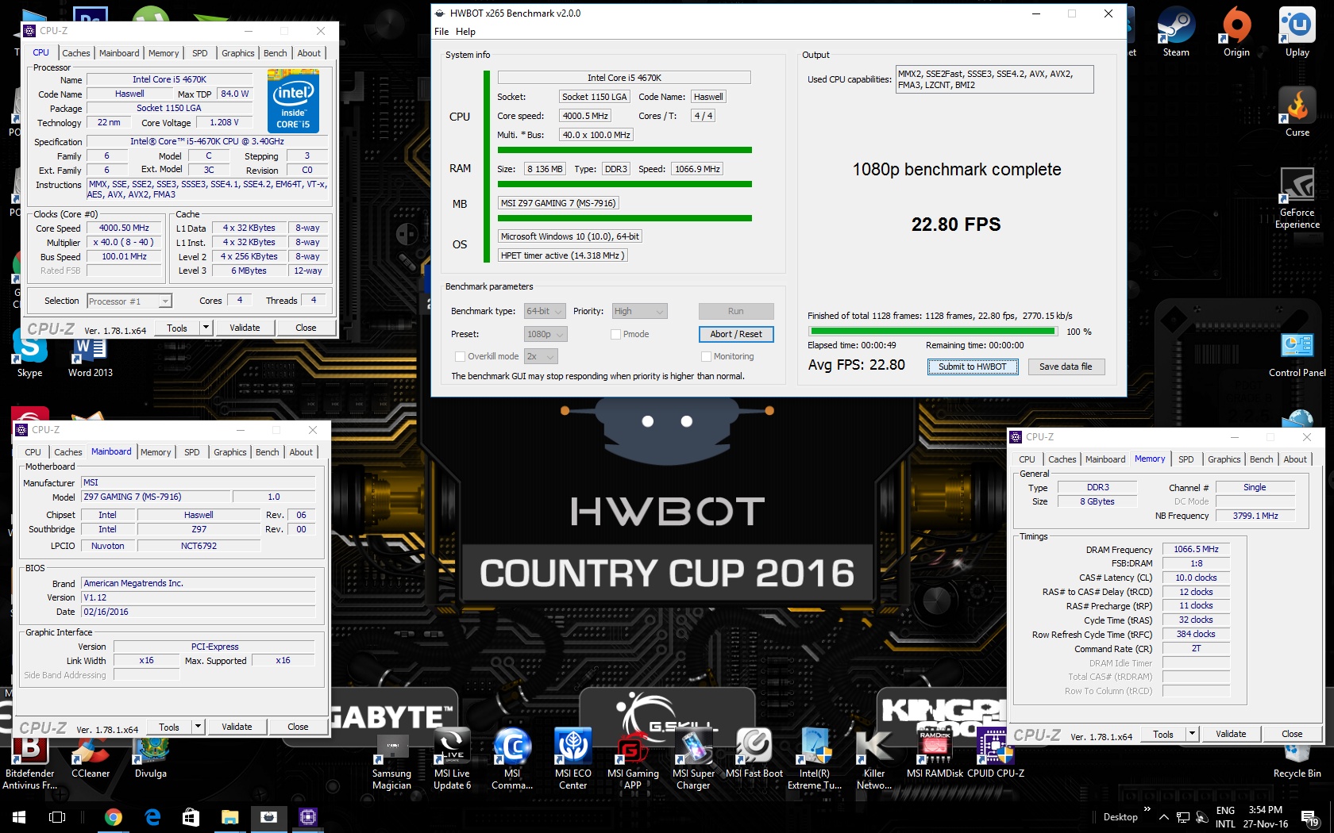This screenshot has width=1334, height=833.
Task: Click Close in CPU-Z Memory window
Action: point(1292,734)
